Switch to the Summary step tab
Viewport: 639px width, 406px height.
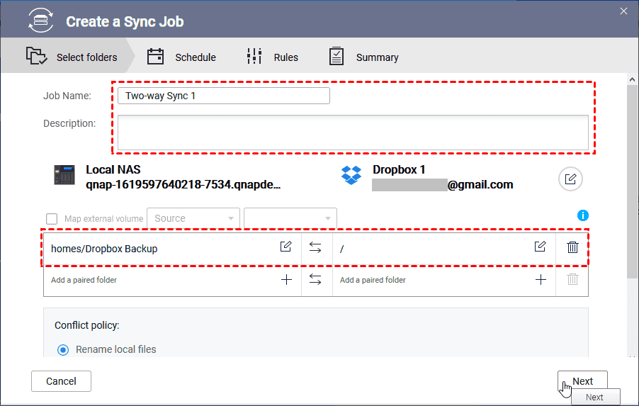pos(364,57)
